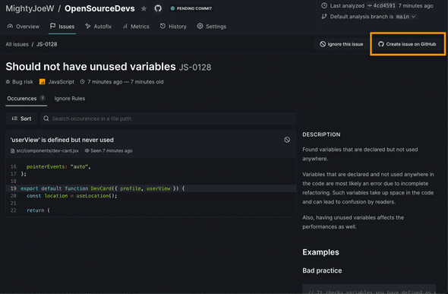Open the GitHub repository icon link
The width and height of the screenshot is (448, 294).
click(x=158, y=8)
